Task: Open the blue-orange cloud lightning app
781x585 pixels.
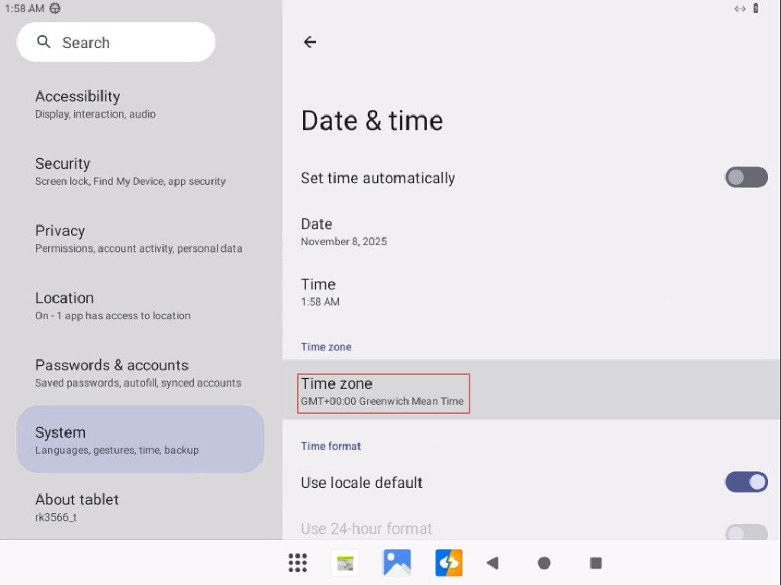Action: (x=449, y=563)
